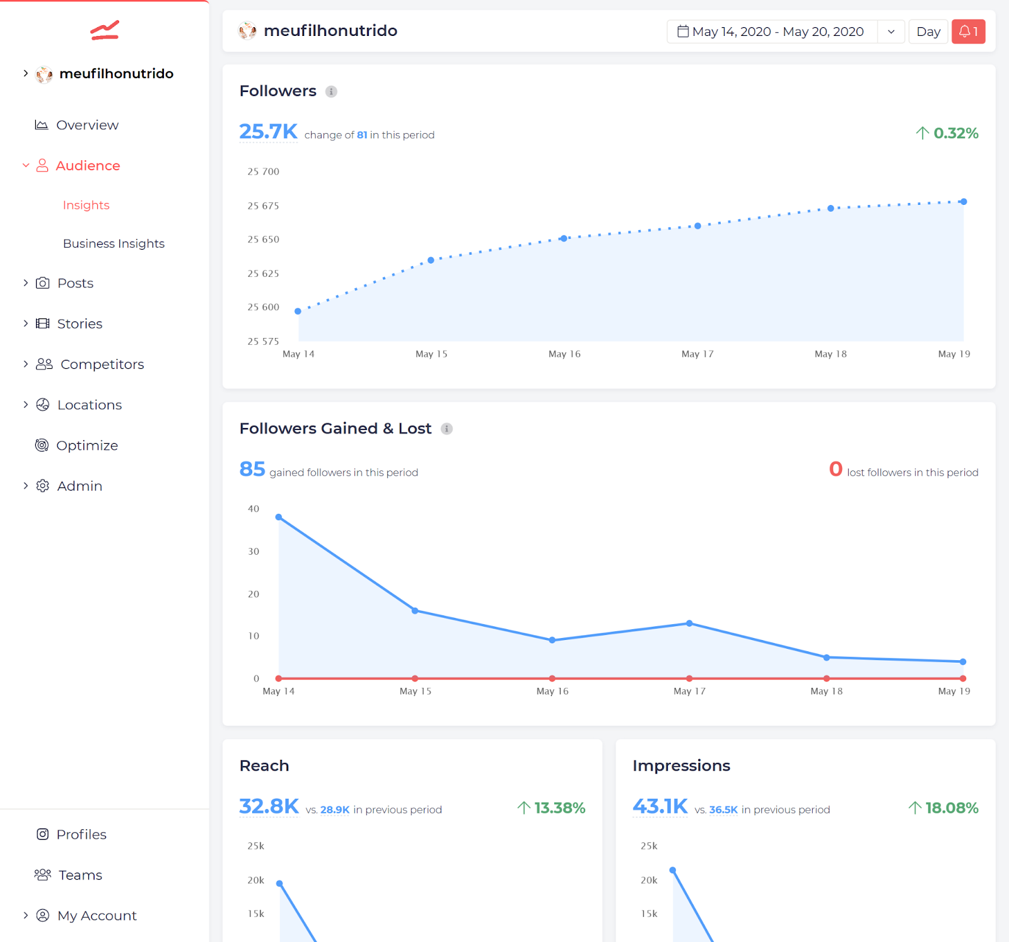
Task: Click the header profile avatar thumbnail
Action: coord(247,30)
